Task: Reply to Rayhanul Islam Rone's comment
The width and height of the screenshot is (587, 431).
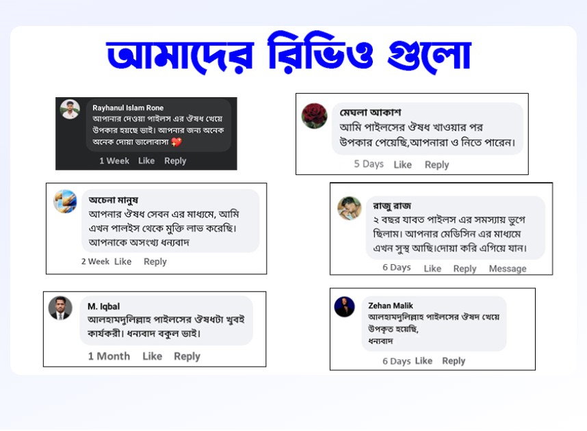Action: point(175,161)
